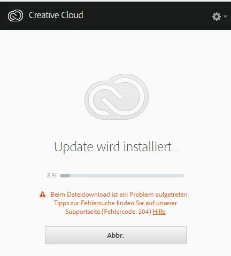Image resolution: width=231 pixels, height=256 pixels.
Task: Open the Hilfe link
Action: 159,212
